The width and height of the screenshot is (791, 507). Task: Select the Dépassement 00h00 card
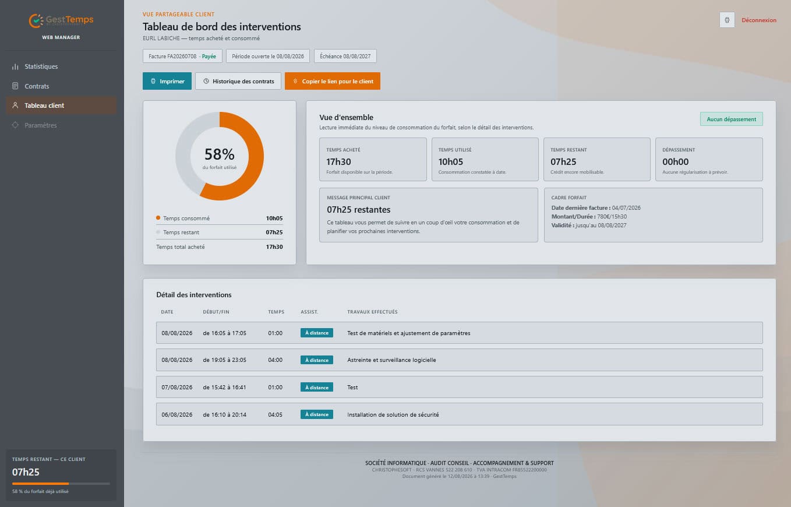coord(709,159)
